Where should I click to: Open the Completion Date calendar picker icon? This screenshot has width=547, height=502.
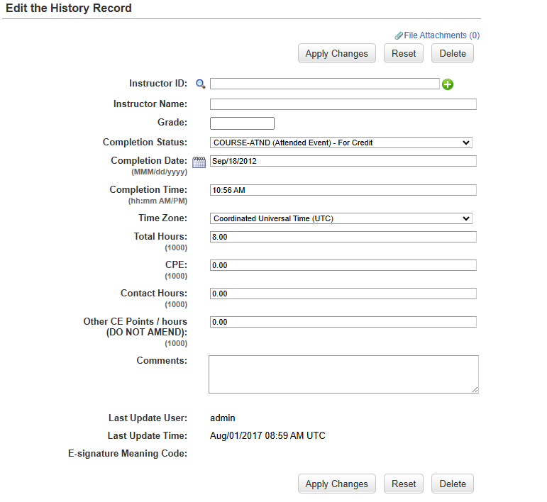199,162
